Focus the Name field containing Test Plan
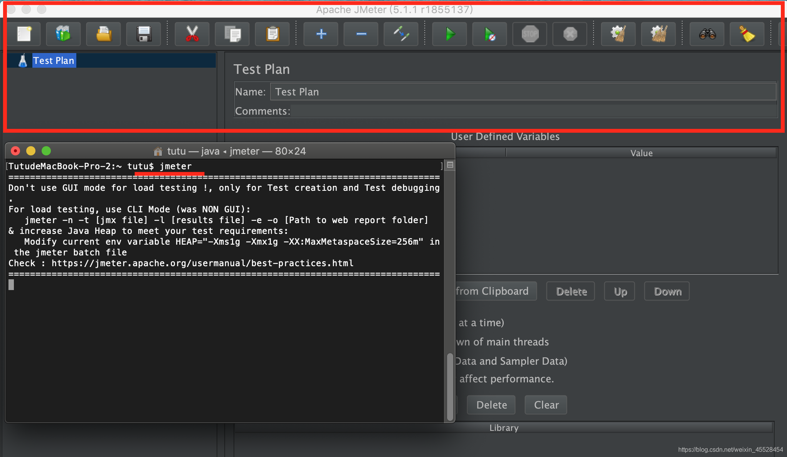 pyautogui.click(x=523, y=92)
